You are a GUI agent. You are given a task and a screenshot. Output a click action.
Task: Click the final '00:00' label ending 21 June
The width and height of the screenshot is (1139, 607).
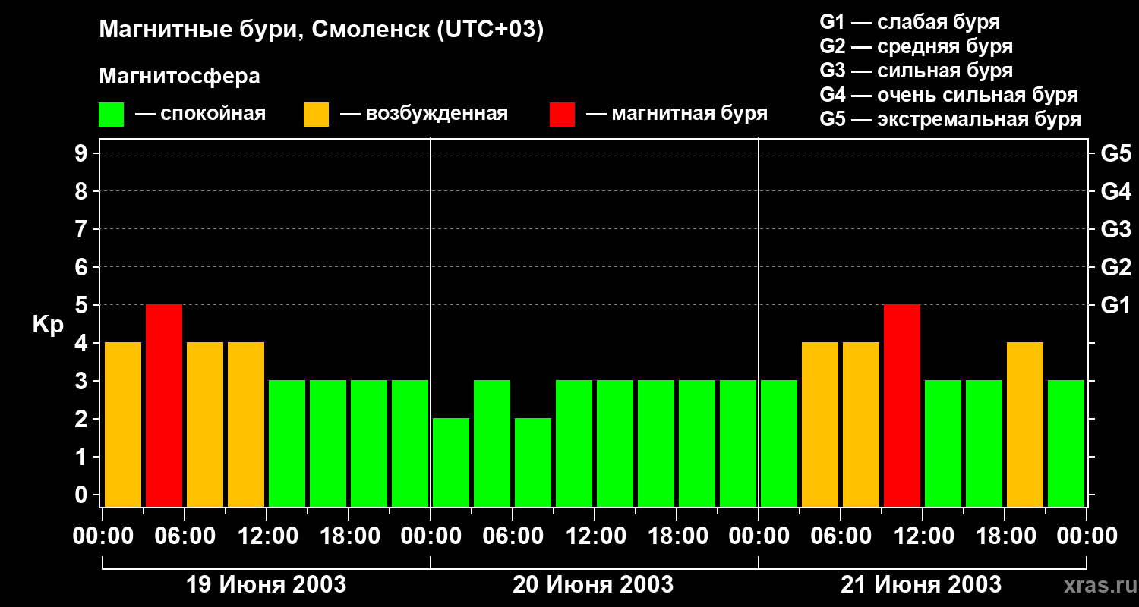coord(1087,536)
